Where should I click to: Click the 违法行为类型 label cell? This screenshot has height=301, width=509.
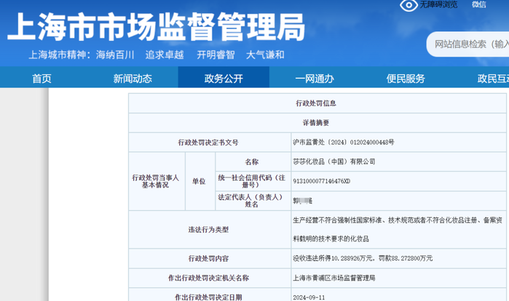[208, 230]
